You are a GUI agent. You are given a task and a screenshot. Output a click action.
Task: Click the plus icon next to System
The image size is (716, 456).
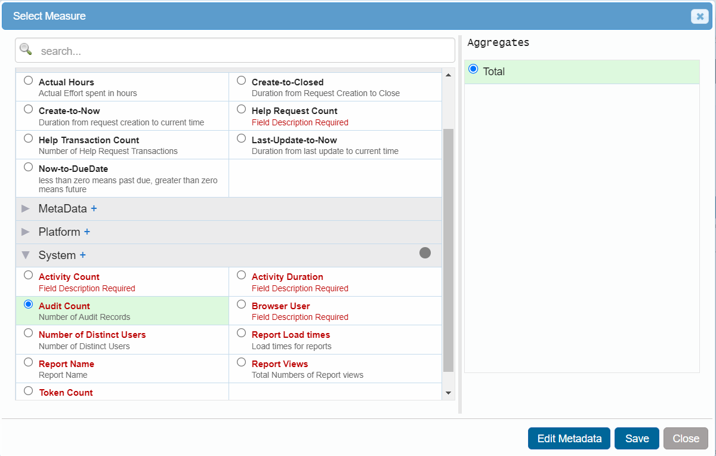coord(83,255)
